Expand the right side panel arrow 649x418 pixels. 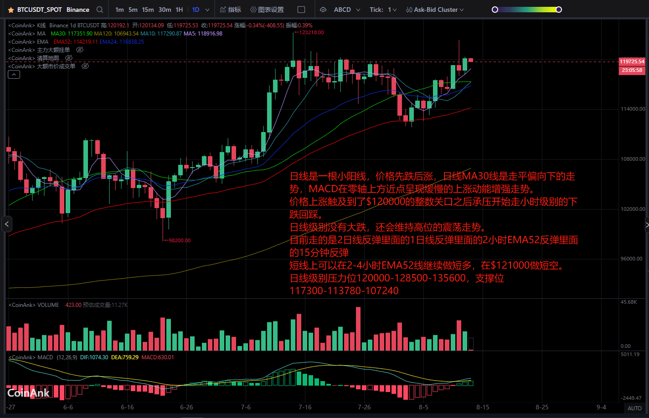pyautogui.click(x=647, y=224)
